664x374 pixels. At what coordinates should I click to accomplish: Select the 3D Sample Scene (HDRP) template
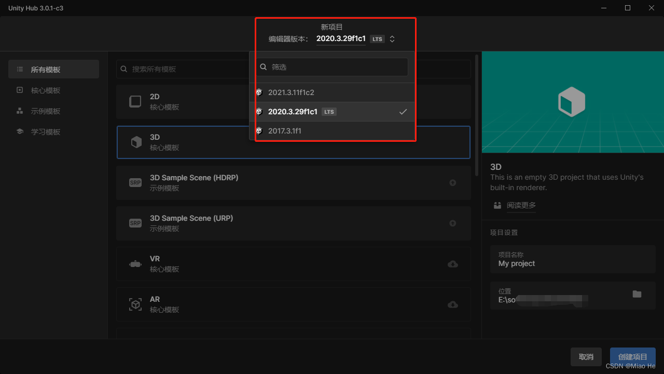294,182
